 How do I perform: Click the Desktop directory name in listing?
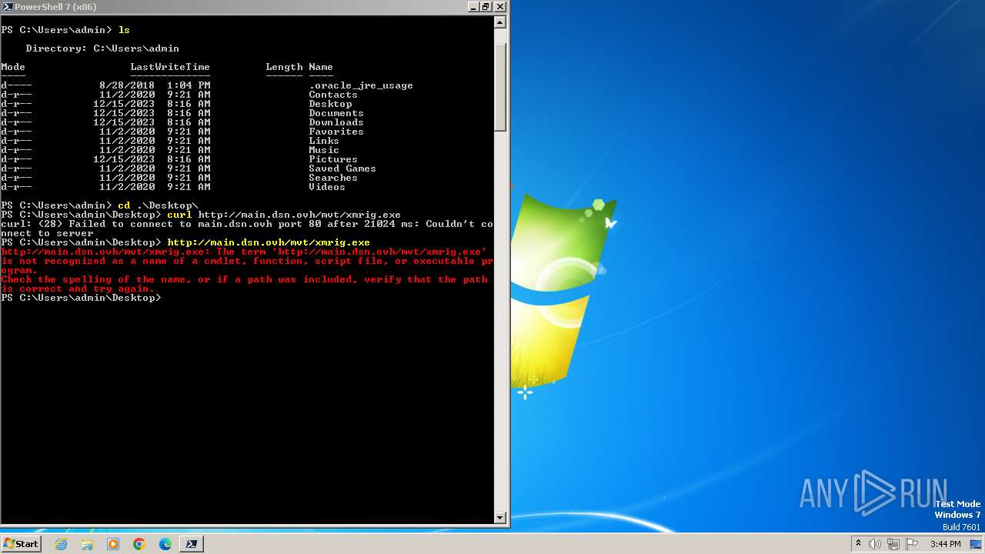tap(330, 104)
